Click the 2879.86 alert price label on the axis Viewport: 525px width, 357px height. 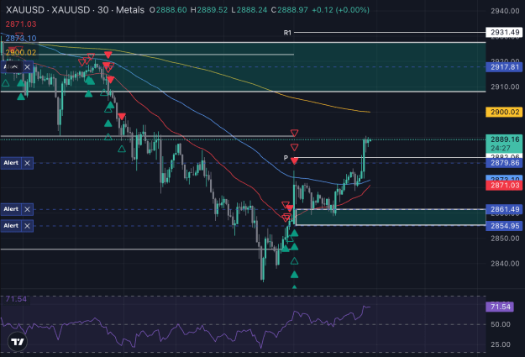click(505, 163)
